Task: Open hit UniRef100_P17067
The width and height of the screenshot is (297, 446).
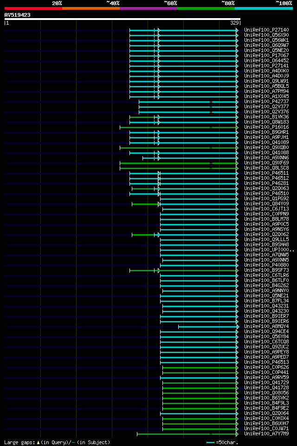Action: click(266, 55)
